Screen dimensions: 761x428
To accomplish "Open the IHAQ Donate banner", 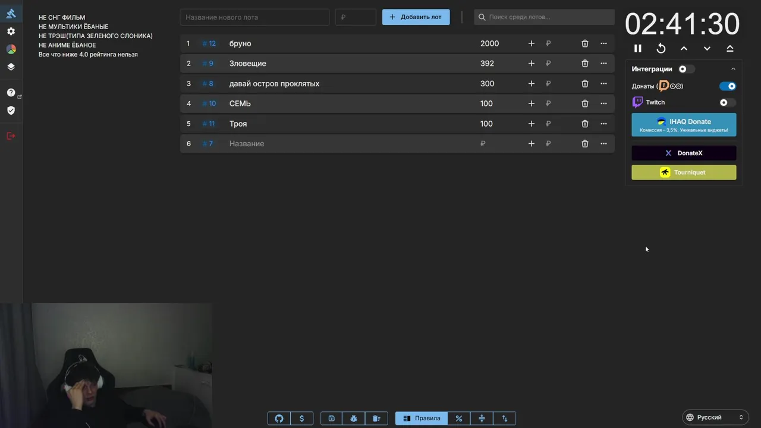I will pos(684,125).
